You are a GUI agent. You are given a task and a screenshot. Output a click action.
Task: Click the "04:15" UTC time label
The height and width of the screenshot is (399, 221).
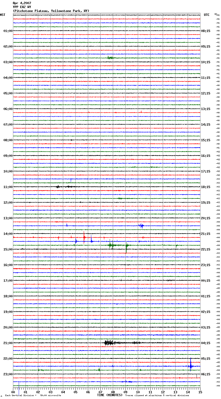pyautogui.click(x=206, y=343)
